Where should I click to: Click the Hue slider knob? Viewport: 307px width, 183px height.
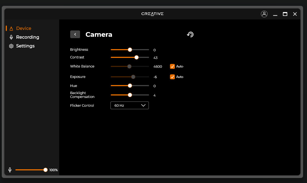pyautogui.click(x=130, y=86)
